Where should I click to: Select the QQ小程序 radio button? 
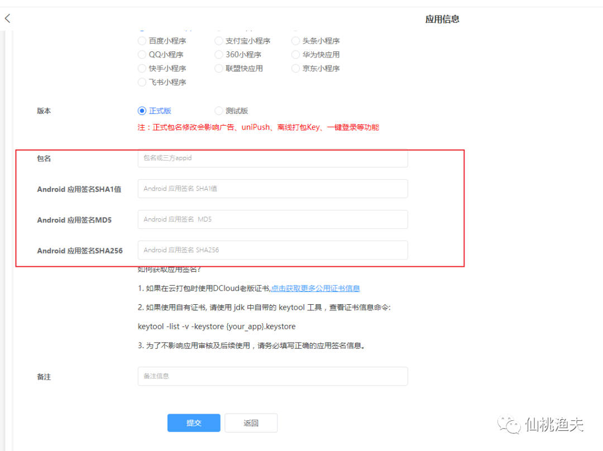click(142, 54)
